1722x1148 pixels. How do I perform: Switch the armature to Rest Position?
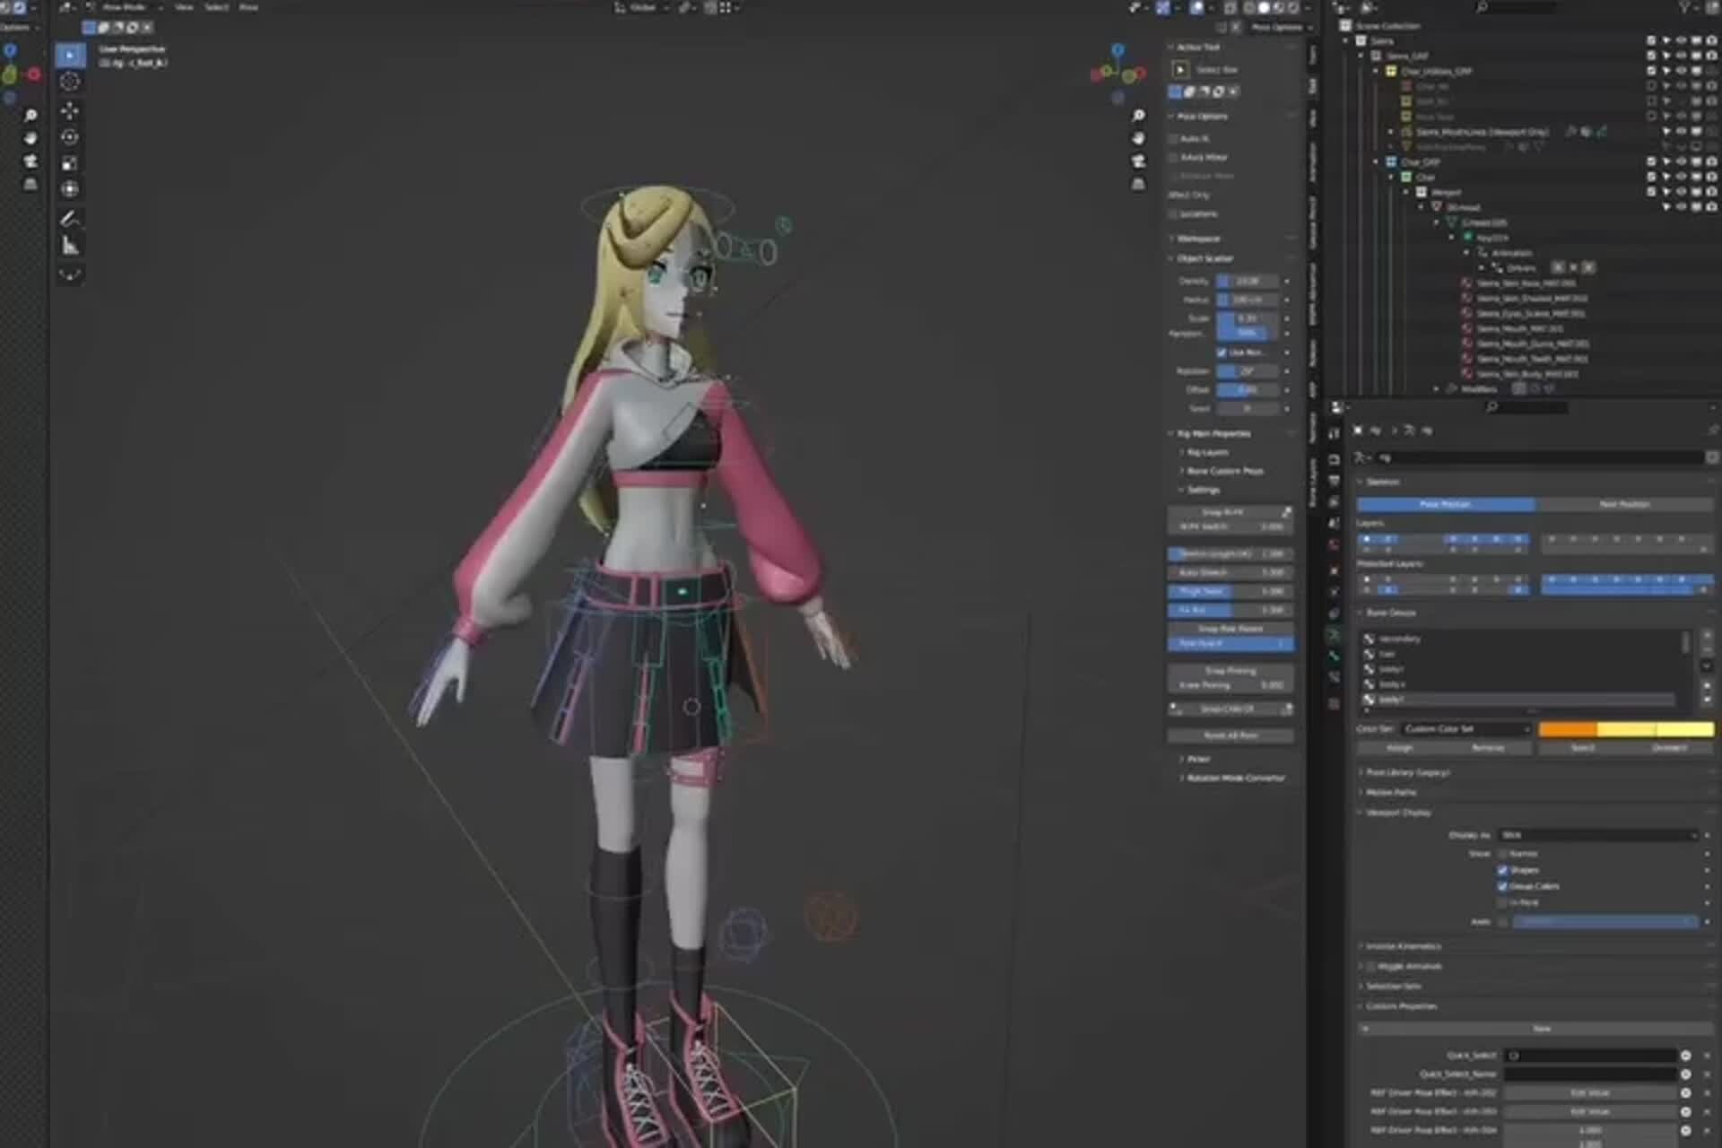tap(1625, 504)
